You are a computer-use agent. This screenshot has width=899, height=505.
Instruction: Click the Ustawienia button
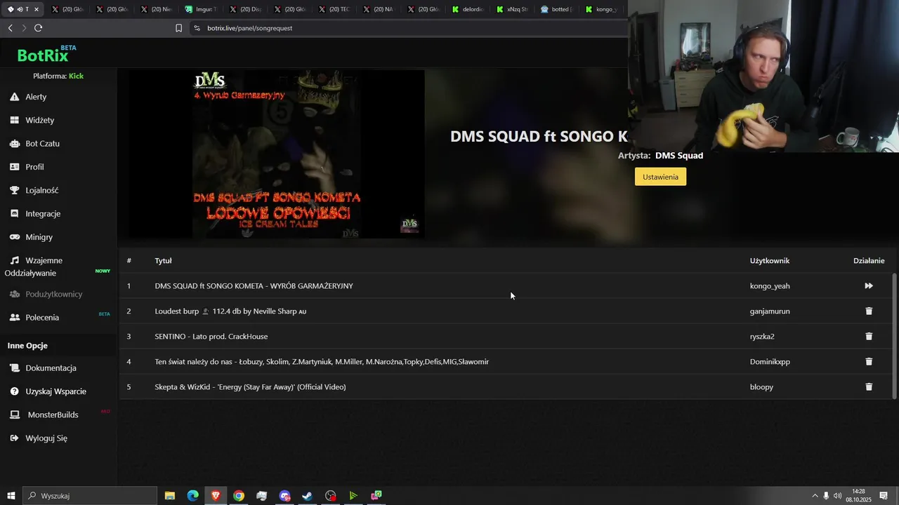[x=660, y=177]
